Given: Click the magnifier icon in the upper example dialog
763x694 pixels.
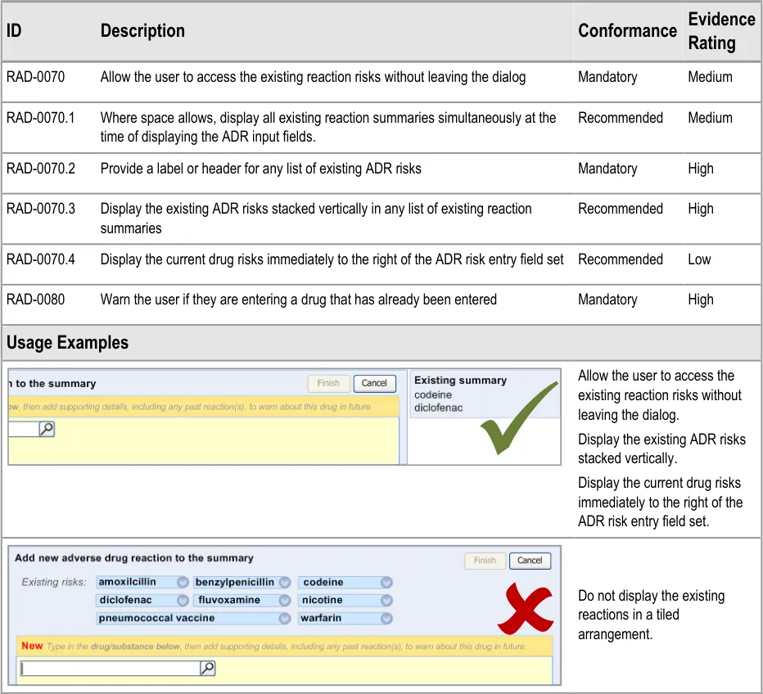Looking at the screenshot, I should [47, 429].
